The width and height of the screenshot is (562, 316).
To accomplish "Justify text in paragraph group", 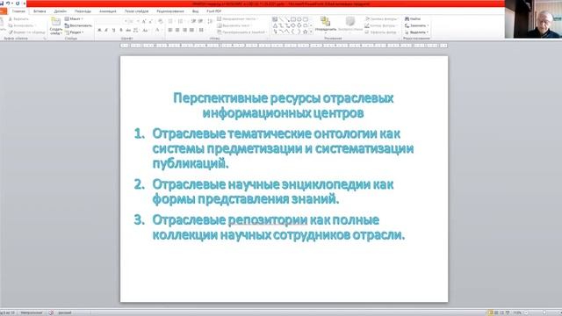I will pyautogui.click(x=191, y=30).
